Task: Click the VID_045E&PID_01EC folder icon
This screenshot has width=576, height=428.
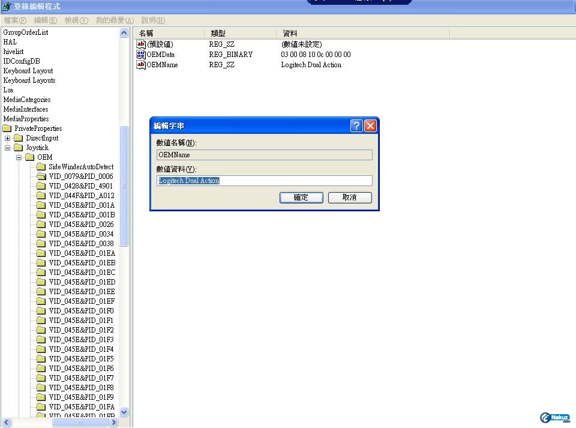Action: [41, 273]
